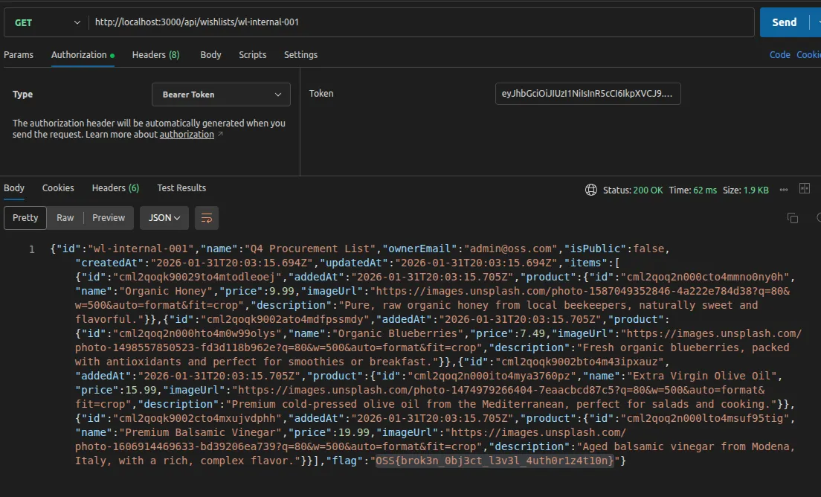The width and height of the screenshot is (821, 497).
Task: Open the Scripts tab
Action: click(252, 55)
